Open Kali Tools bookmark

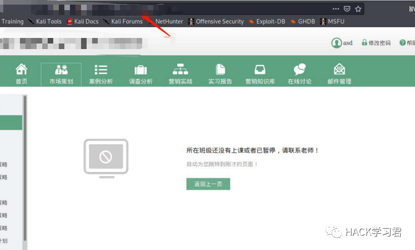45,21
